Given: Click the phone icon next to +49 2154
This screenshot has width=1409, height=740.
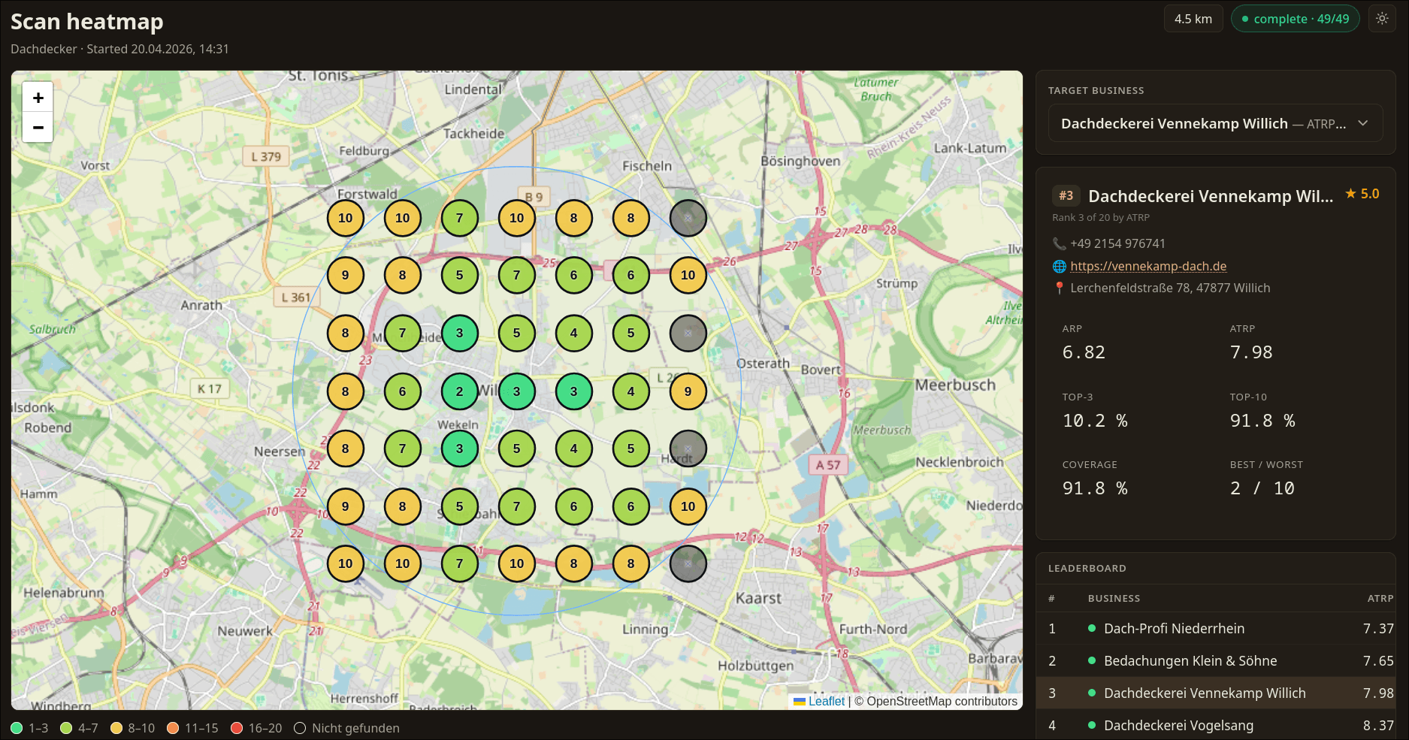Looking at the screenshot, I should (x=1060, y=243).
